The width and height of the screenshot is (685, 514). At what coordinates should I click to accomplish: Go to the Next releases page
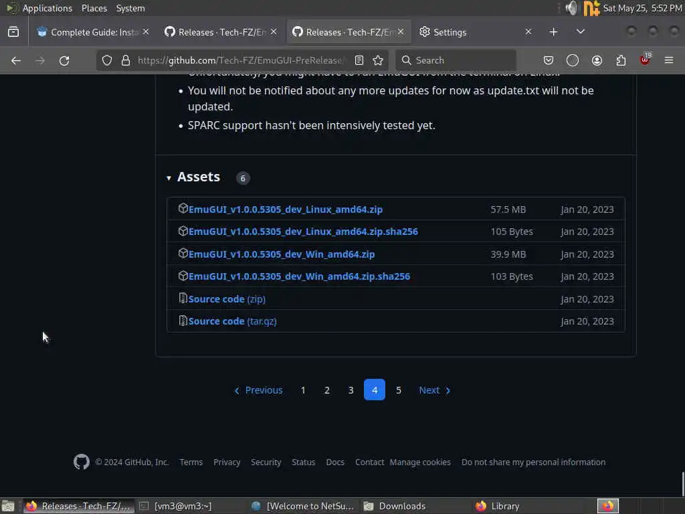(434, 390)
